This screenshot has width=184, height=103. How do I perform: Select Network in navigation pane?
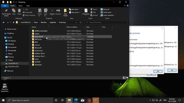click(10, 71)
